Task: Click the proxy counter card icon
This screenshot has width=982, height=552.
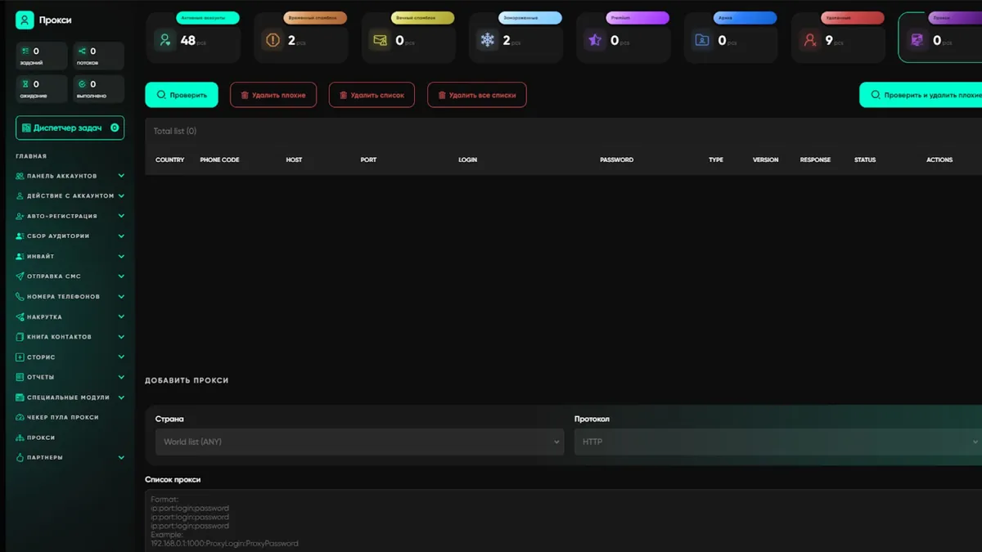Action: 917,40
